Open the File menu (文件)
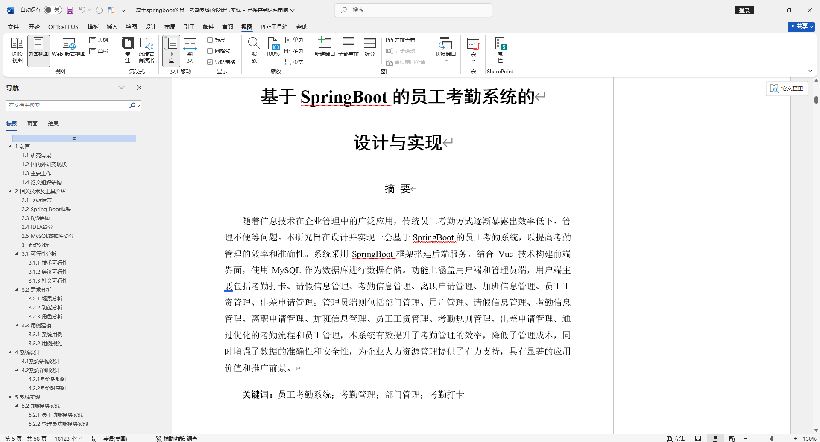Image resolution: width=820 pixels, height=442 pixels. pos(13,27)
